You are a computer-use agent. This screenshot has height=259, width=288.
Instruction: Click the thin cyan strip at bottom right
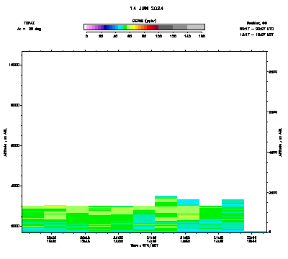[x=256, y=232]
